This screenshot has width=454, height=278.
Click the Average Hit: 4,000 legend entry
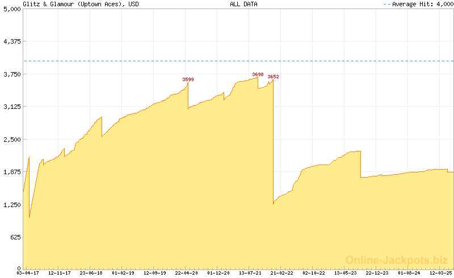421,4
